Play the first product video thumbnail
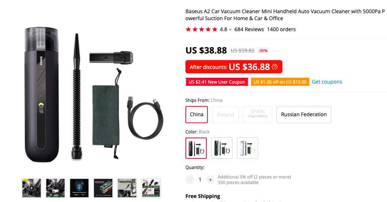This screenshot has width=387, height=202. 31,188
